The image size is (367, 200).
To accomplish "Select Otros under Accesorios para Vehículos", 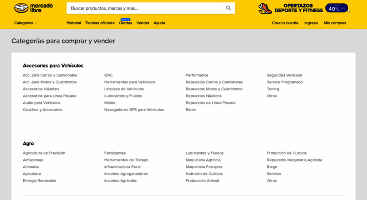I will pyautogui.click(x=272, y=96).
